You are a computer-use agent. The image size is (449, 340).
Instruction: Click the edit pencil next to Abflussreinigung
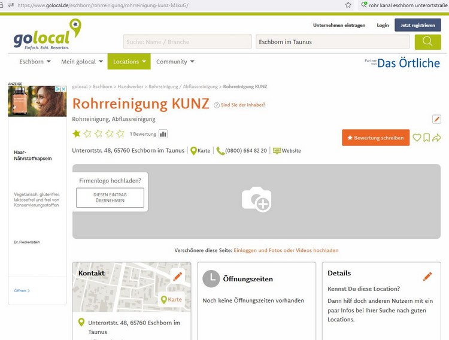coord(436,119)
